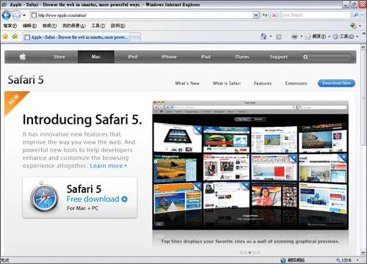This screenshot has height=264, width=367.
Task: Click the red Stop loading icon
Action: 274,15
